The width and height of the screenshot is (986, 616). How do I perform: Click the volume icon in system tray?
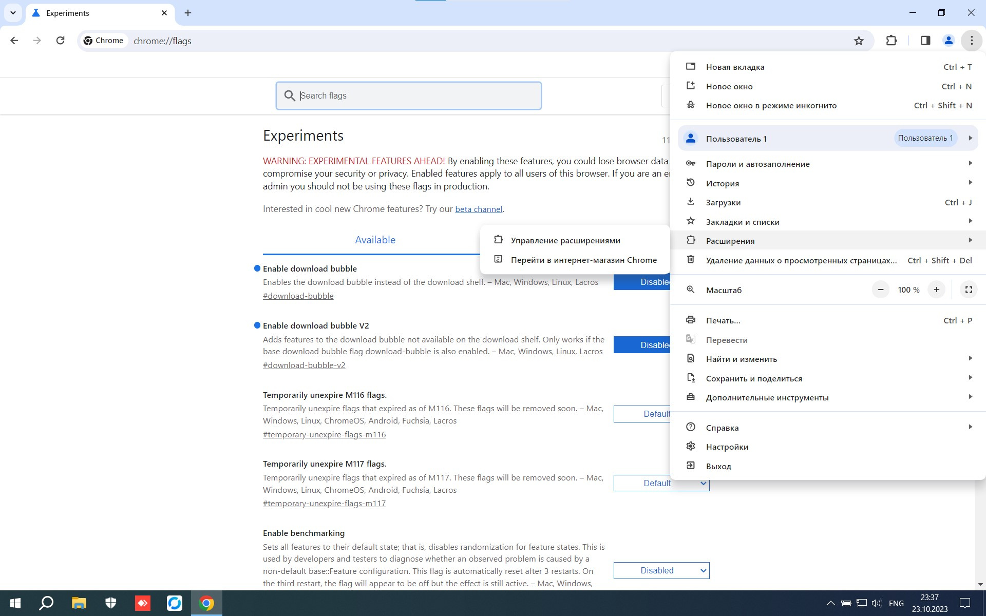876,603
